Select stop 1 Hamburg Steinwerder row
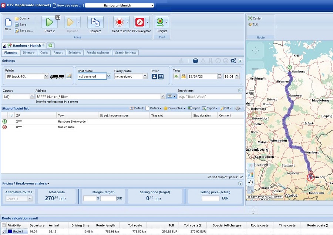This screenshot has width=333, height=235. pyautogui.click(x=122, y=122)
